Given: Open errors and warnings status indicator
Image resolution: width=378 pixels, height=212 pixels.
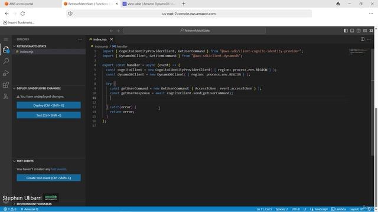Looking at the screenshot, I should coord(10,209).
